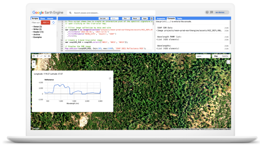
Task: Select the draw line tool
Action: click(41, 56)
